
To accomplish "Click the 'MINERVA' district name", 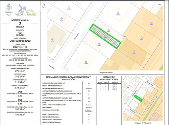I will click(20, 27).
